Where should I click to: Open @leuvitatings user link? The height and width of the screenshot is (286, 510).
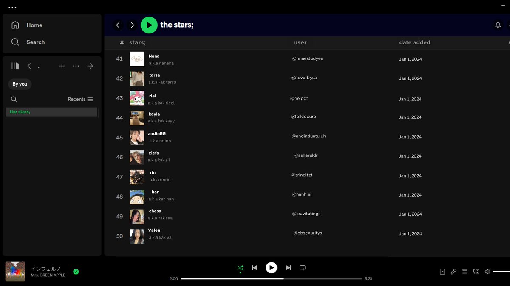306,214
